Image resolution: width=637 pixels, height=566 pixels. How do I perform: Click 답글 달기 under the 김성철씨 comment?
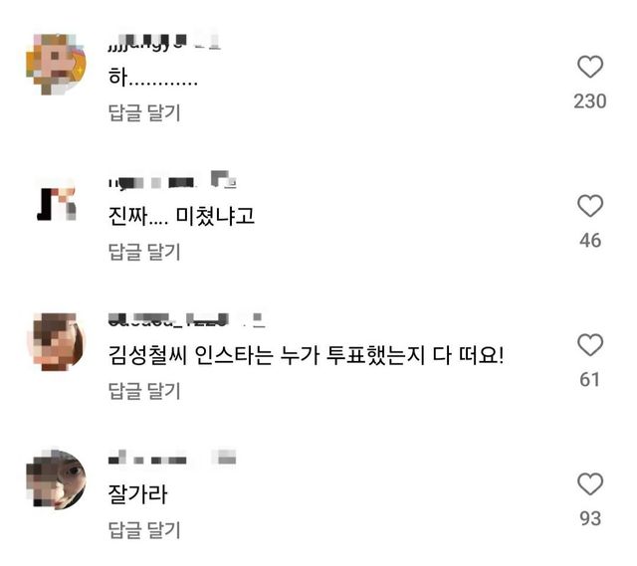(x=144, y=392)
